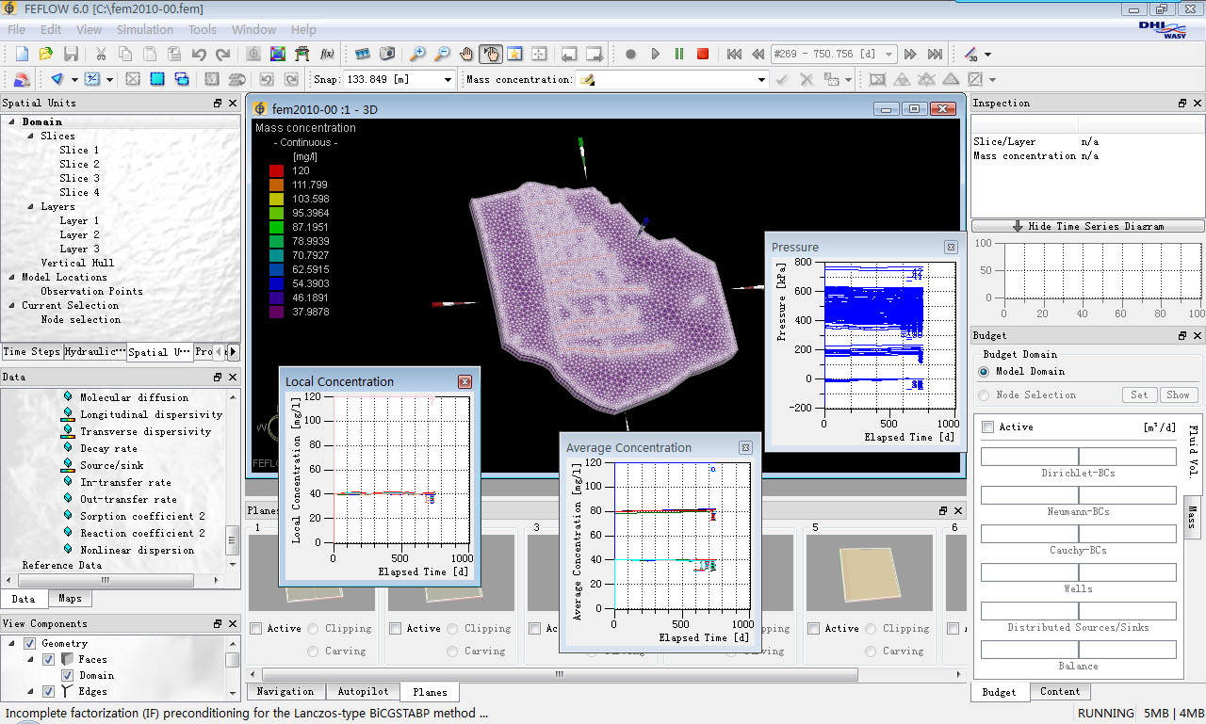Take a snapshot with the camera icon
The height and width of the screenshot is (724, 1206).
[387, 55]
